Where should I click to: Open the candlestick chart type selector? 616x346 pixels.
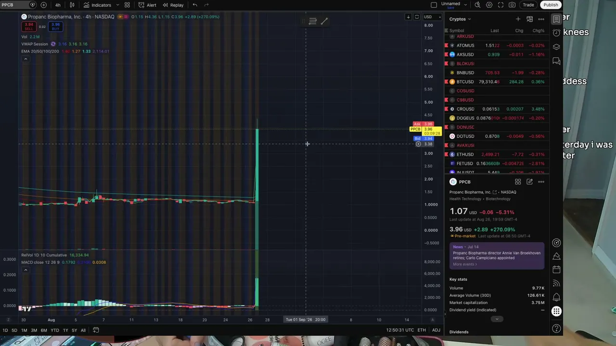tap(72, 5)
